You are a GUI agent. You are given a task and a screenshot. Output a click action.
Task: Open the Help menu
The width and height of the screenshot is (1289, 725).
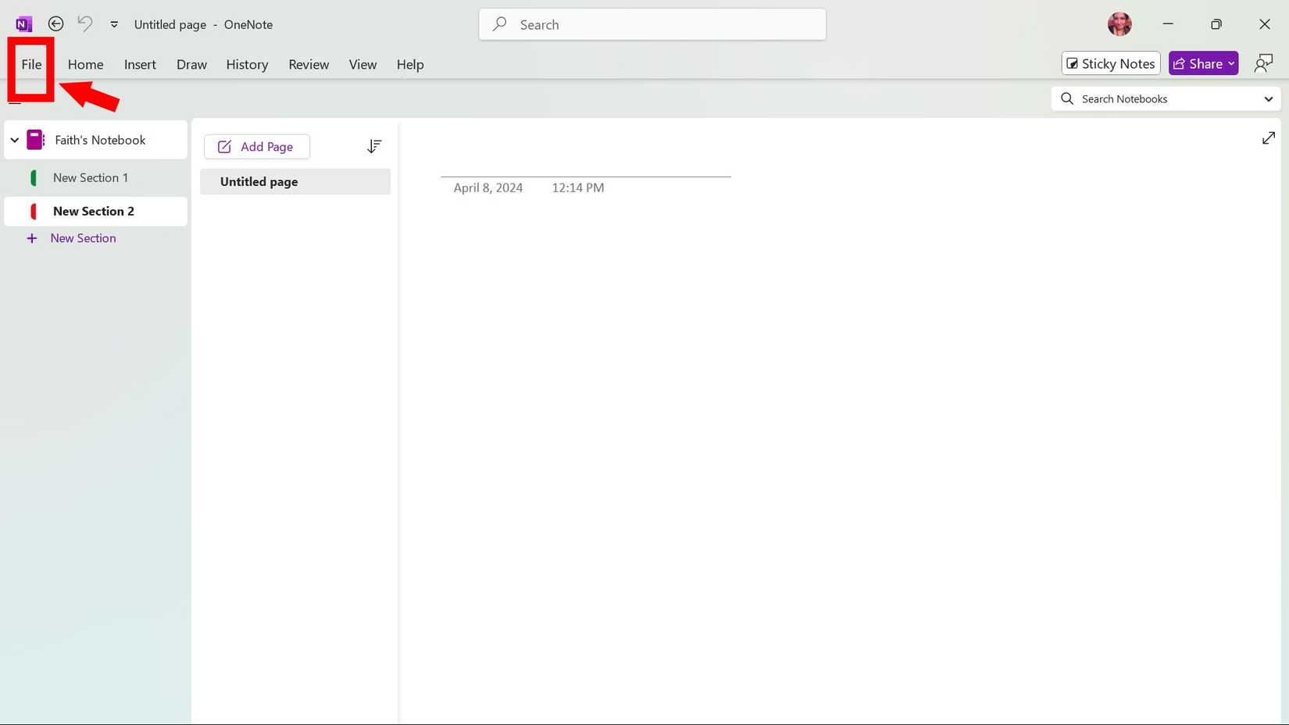[x=409, y=64]
